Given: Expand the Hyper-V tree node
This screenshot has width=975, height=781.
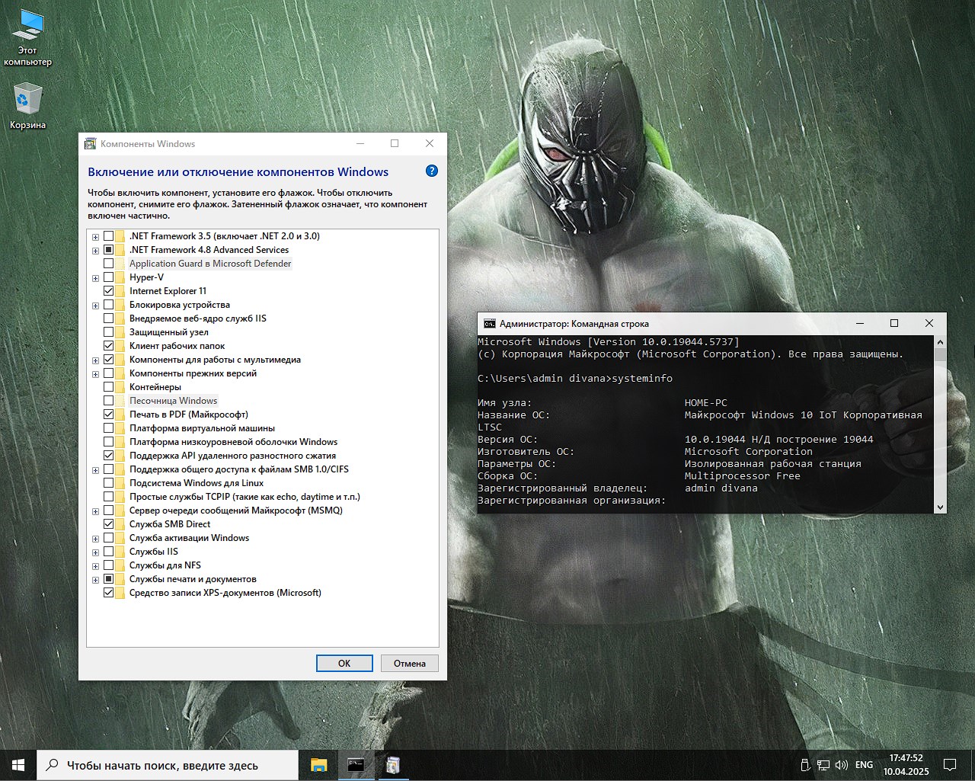Looking at the screenshot, I should coord(96,278).
